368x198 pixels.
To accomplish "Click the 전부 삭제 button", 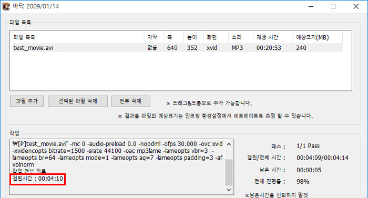I will coord(130,101).
